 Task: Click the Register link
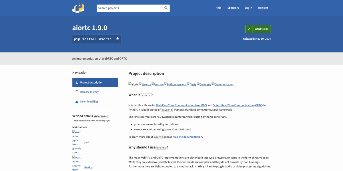(x=263, y=8)
